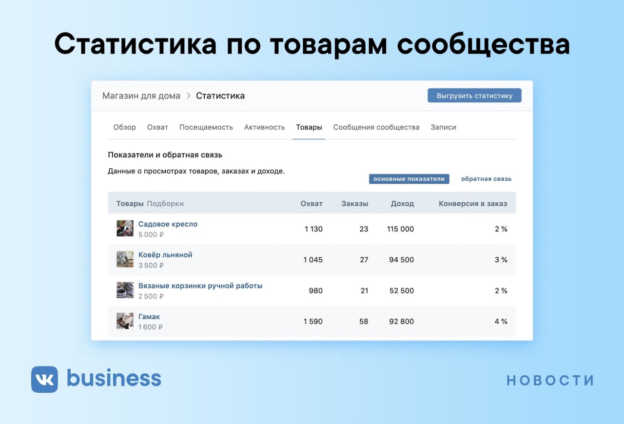Click the 3 500 ₽ price
Screen dimensions: 624x424
[x=151, y=266]
